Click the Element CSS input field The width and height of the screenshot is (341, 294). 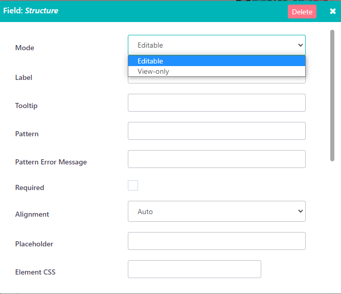tap(194, 269)
